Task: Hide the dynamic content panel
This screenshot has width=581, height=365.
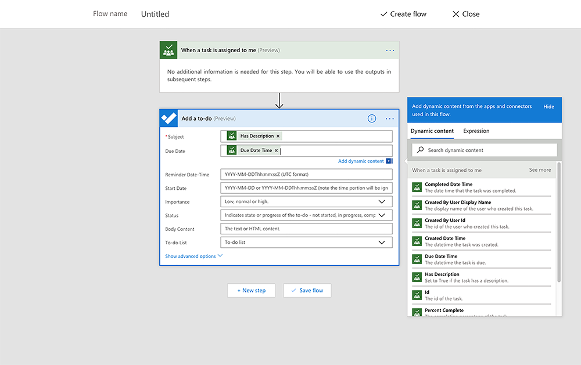Action: click(x=549, y=107)
